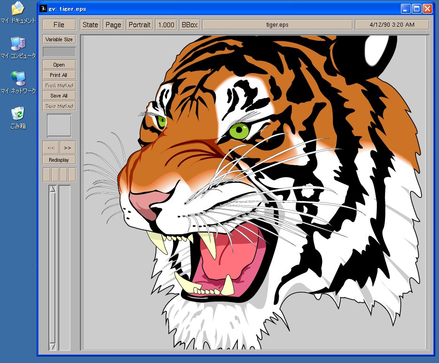Screen dimensions: 439x363
Task: Click the fourth page-mark button below Redisplay
Action: pyautogui.click(x=72, y=174)
